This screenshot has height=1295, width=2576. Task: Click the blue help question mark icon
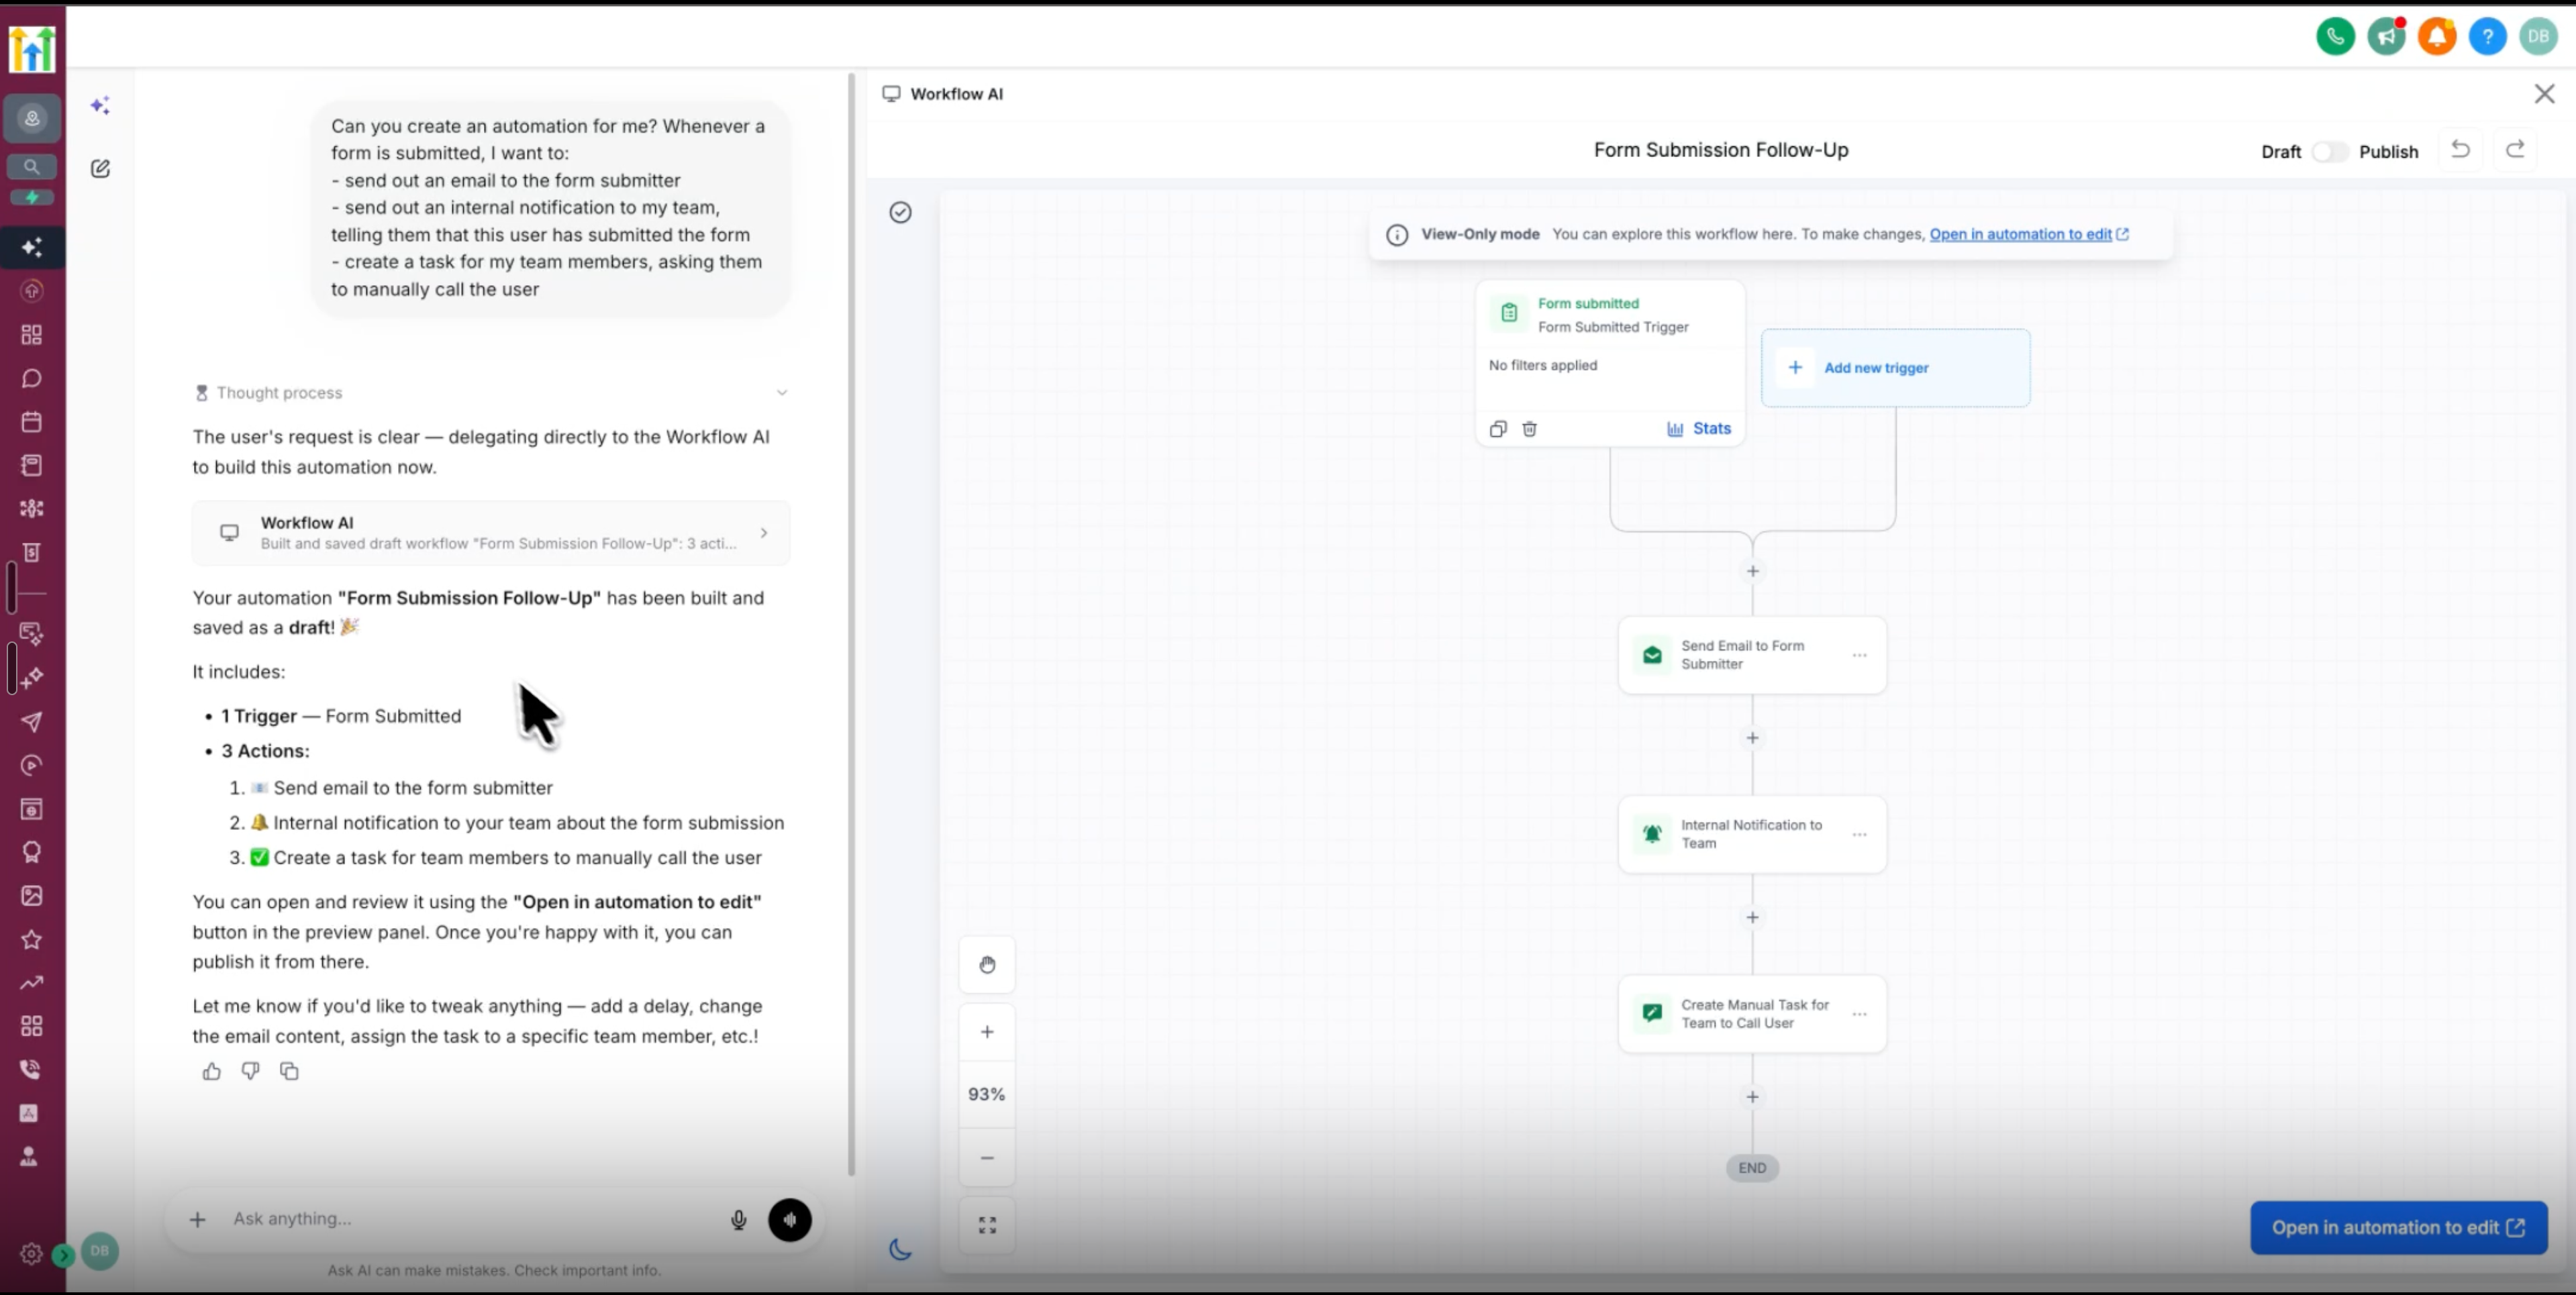[x=2487, y=37]
